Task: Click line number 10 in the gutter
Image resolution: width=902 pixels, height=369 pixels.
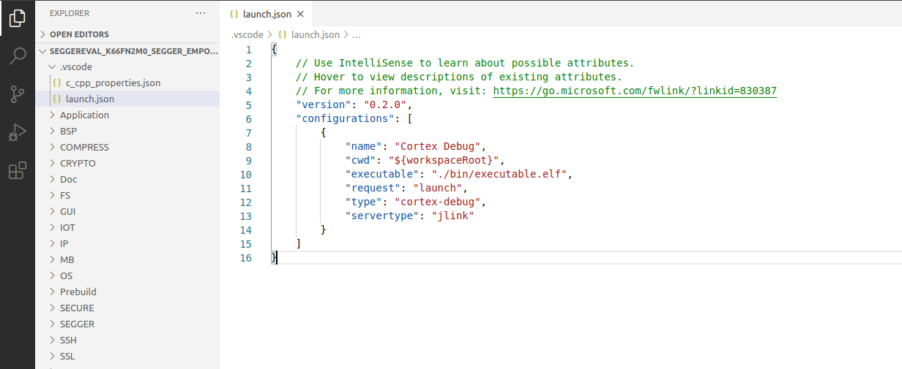Action: tap(245, 175)
